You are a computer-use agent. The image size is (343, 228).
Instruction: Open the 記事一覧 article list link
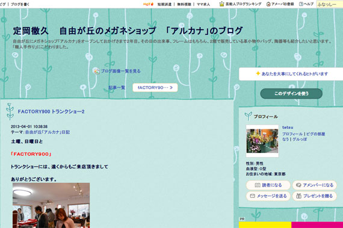[117, 88]
